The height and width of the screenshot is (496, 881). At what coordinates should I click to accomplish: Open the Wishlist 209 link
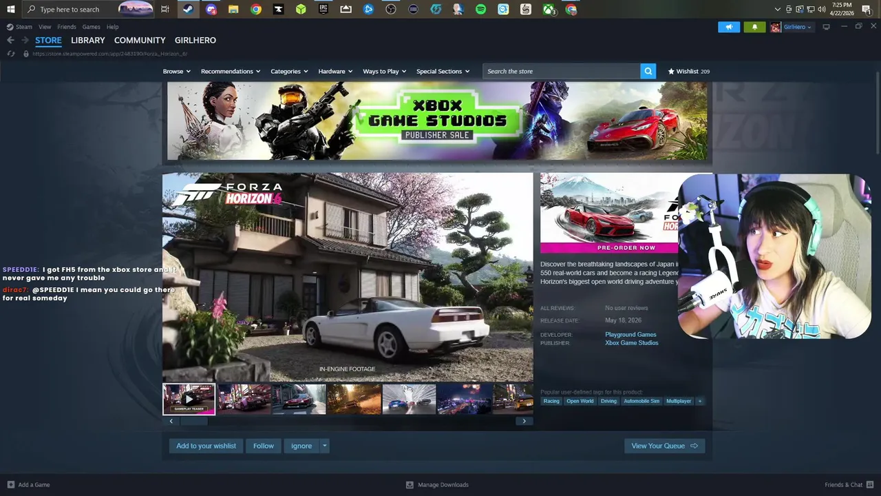coord(688,71)
